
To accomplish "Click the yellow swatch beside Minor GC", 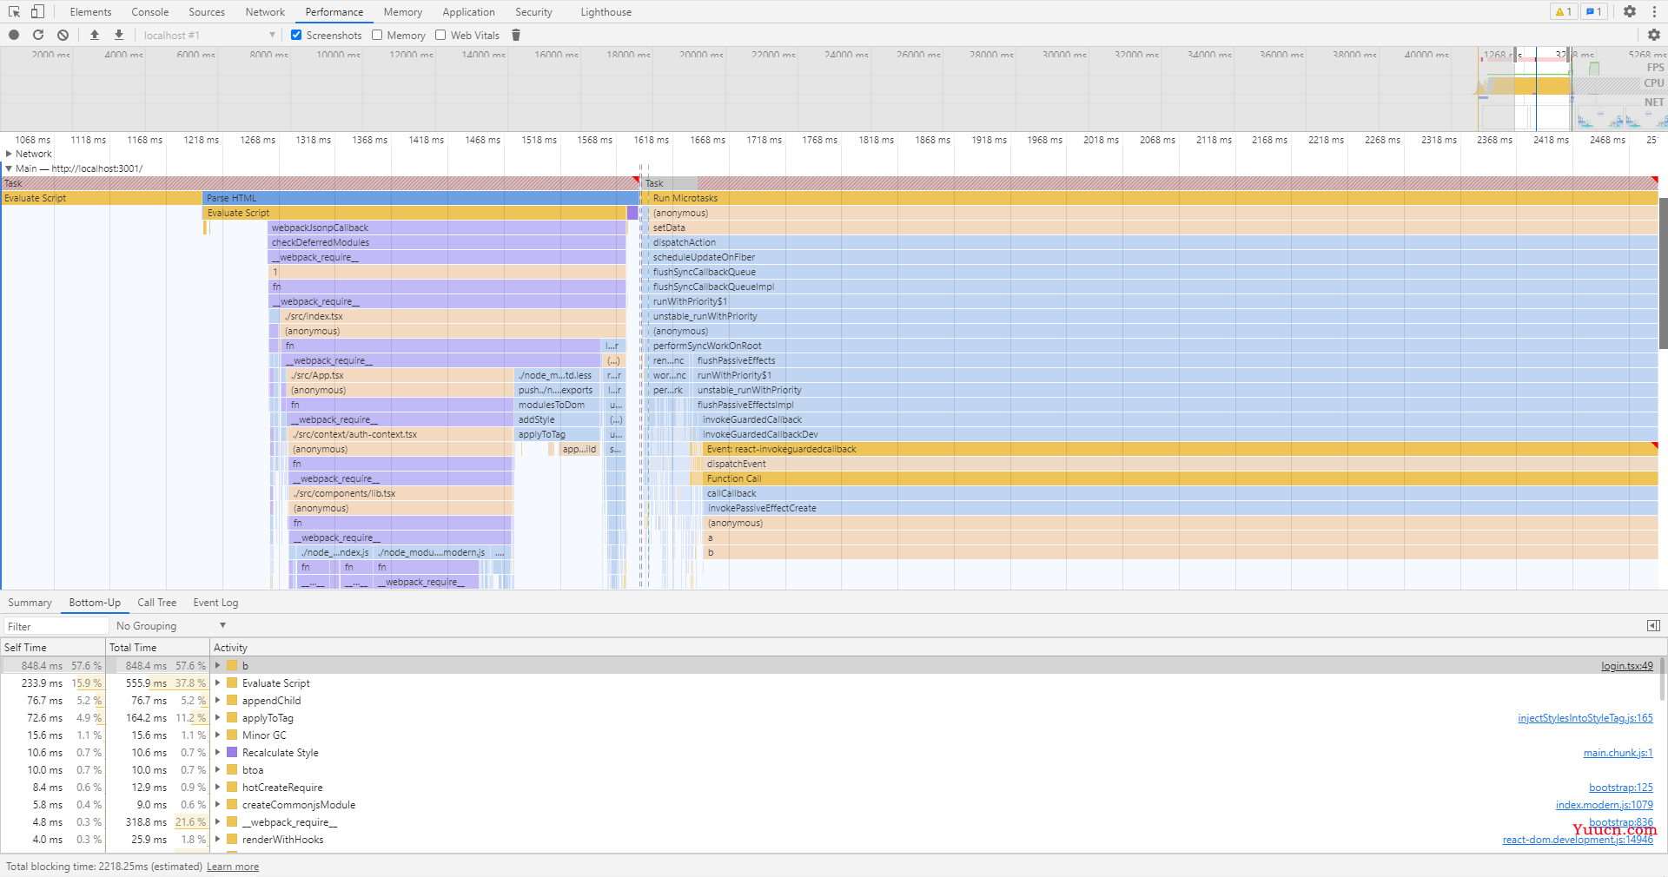I will point(232,735).
